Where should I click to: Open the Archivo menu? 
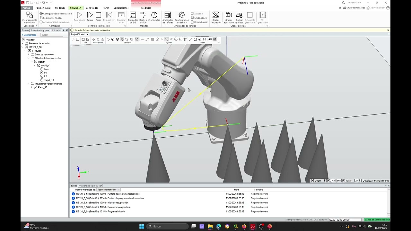coord(27,8)
